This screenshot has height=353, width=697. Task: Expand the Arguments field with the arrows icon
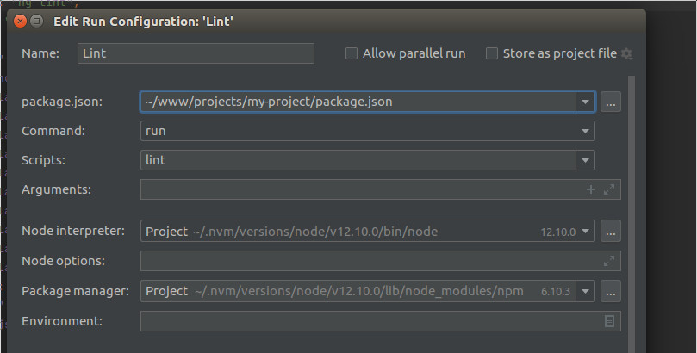tap(609, 189)
